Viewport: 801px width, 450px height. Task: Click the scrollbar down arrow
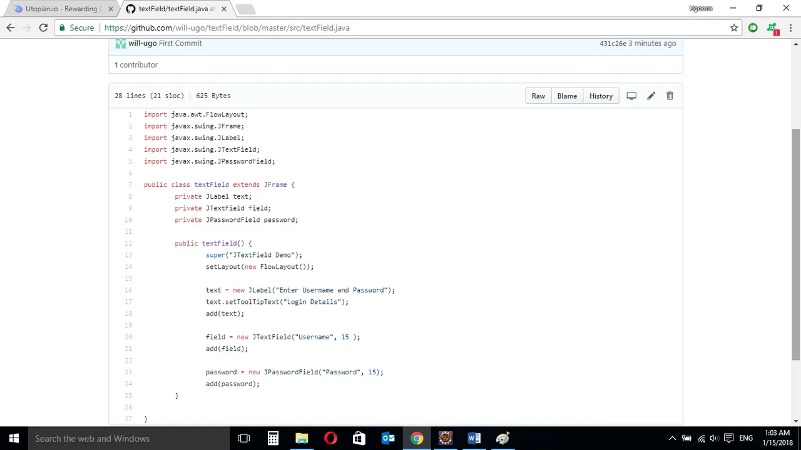(796, 421)
